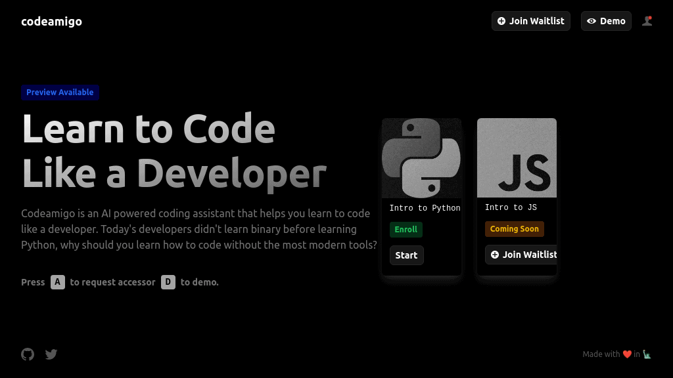This screenshot has width=673, height=378.
Task: Click the plus icon in Join Waitlist header button
Action: coord(501,20)
